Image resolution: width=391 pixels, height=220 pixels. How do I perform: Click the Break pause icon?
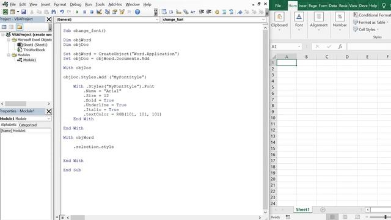[84, 12]
